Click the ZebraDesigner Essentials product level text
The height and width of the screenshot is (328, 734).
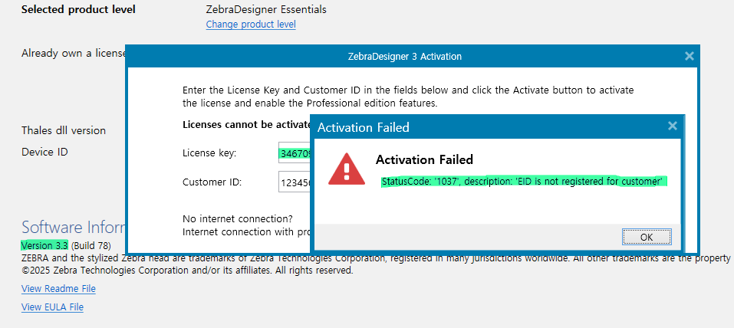point(266,9)
